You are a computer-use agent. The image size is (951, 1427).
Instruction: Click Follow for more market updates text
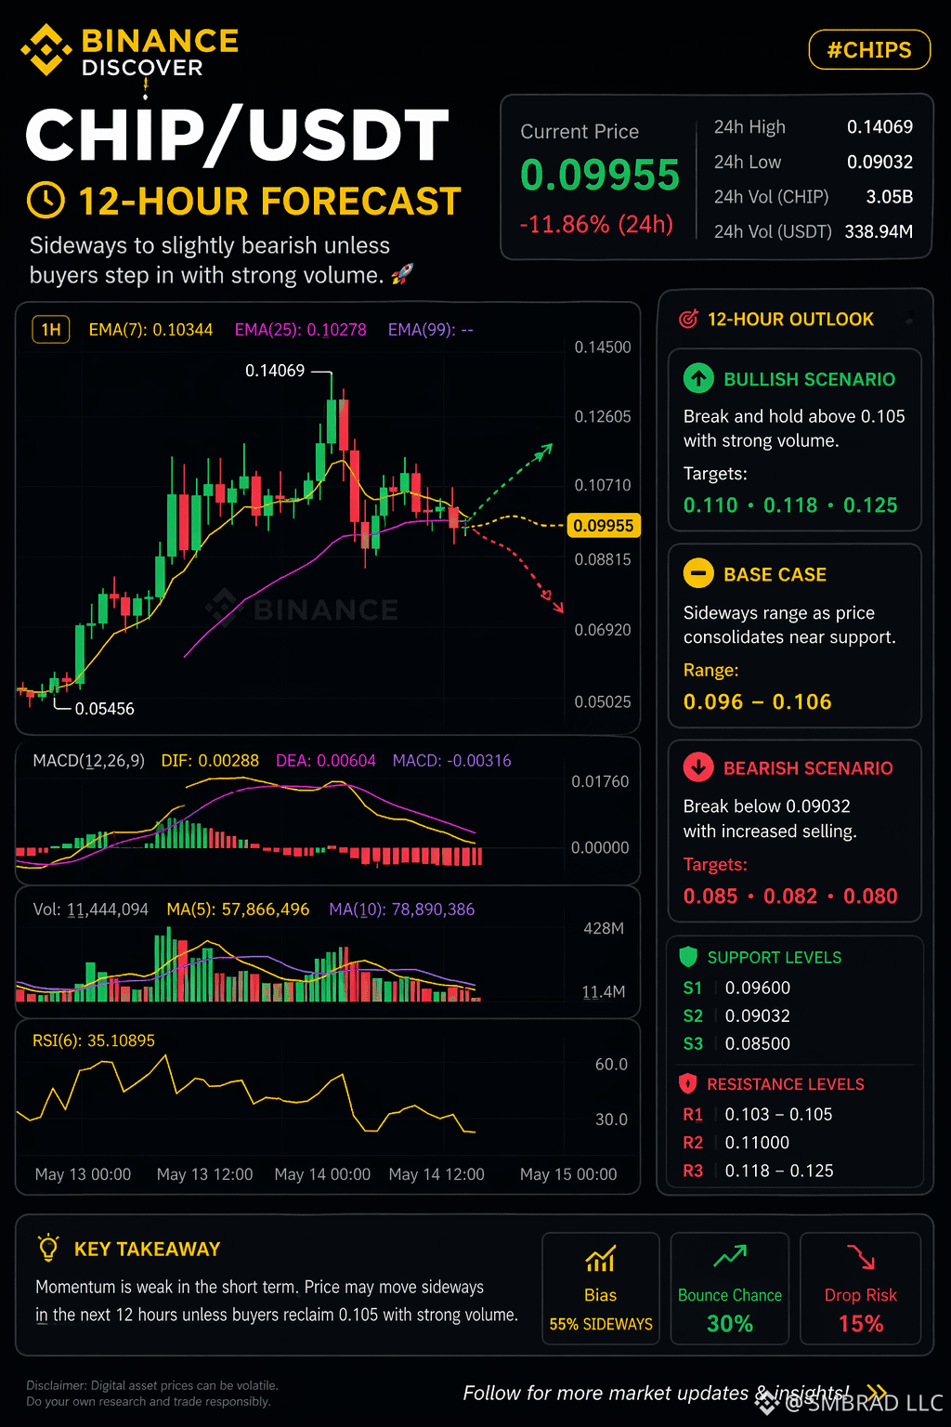coord(656,1393)
